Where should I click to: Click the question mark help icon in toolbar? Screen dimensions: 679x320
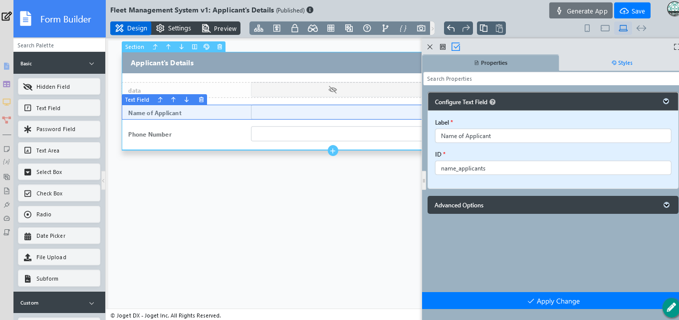tap(367, 28)
